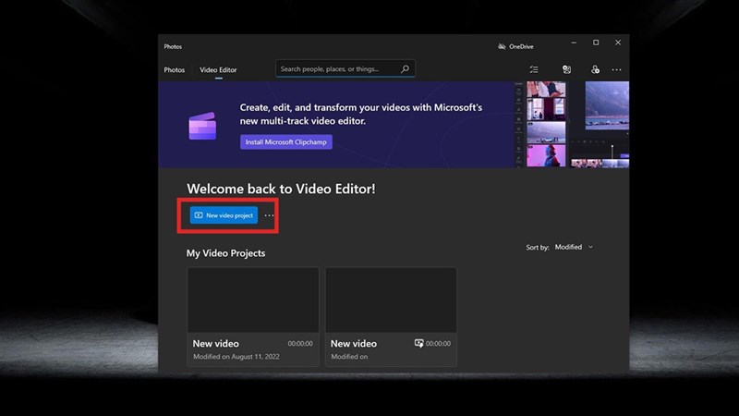Click the My Video Projects heading
The image size is (739, 416).
(225, 253)
